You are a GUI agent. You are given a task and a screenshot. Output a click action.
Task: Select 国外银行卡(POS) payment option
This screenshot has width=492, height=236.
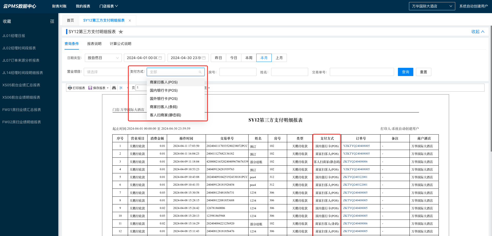176,99
